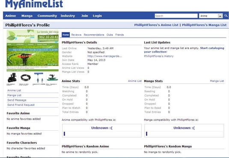Open the Manga menu in navigation bar
Screen dimensions: 229x158
[x=27, y=16]
